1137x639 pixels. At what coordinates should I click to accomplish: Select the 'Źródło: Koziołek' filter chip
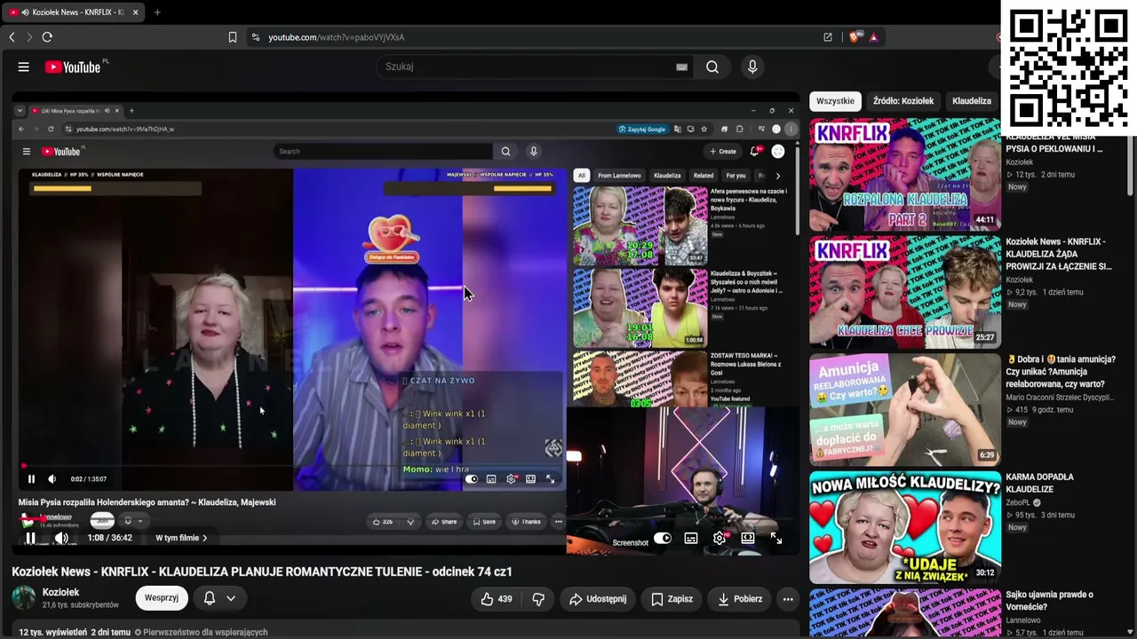pos(903,101)
